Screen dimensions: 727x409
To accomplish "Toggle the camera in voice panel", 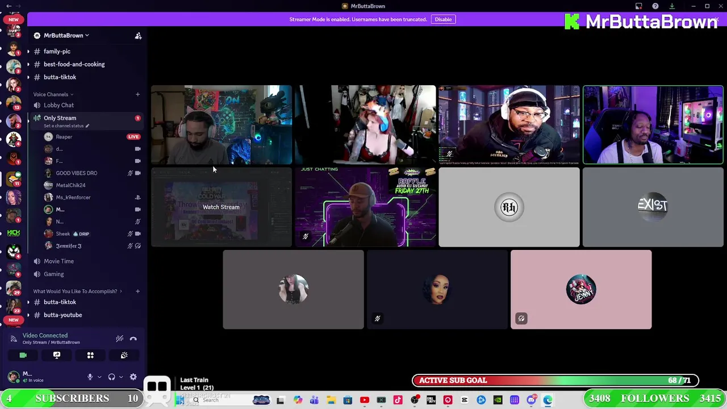I will [x=23, y=356].
